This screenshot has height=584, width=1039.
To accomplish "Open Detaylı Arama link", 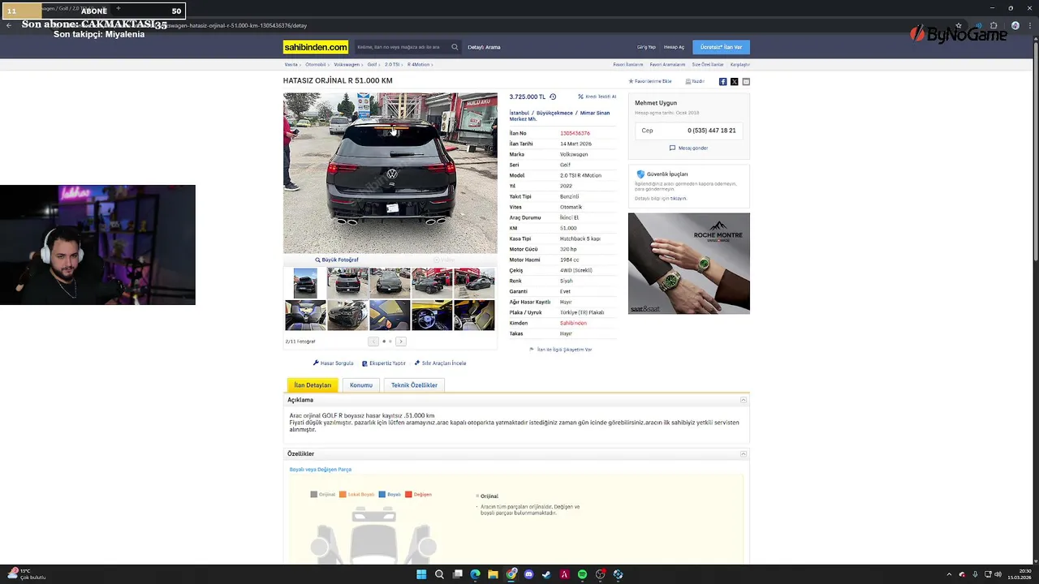I will [x=484, y=47].
